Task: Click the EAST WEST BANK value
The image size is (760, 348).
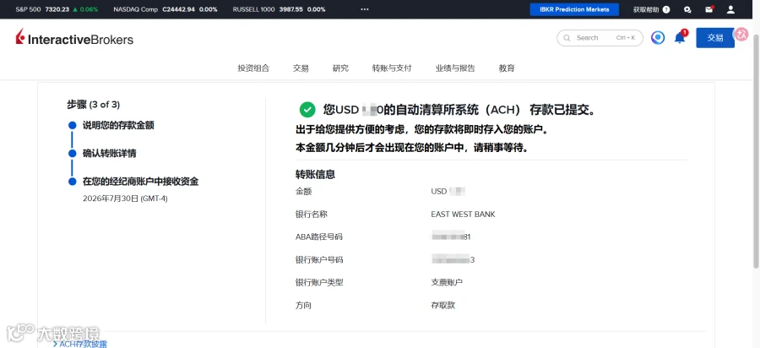Action: (x=463, y=215)
